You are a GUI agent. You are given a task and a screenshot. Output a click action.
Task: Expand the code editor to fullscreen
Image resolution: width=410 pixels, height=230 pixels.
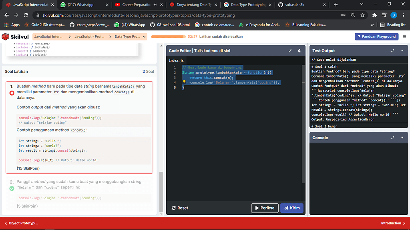click(290, 51)
